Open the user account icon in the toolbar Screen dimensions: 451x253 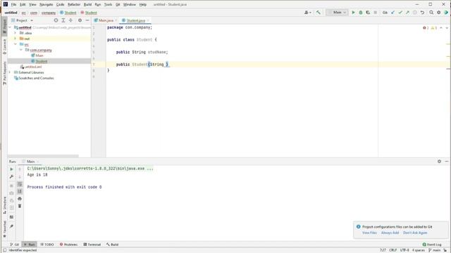[307, 13]
